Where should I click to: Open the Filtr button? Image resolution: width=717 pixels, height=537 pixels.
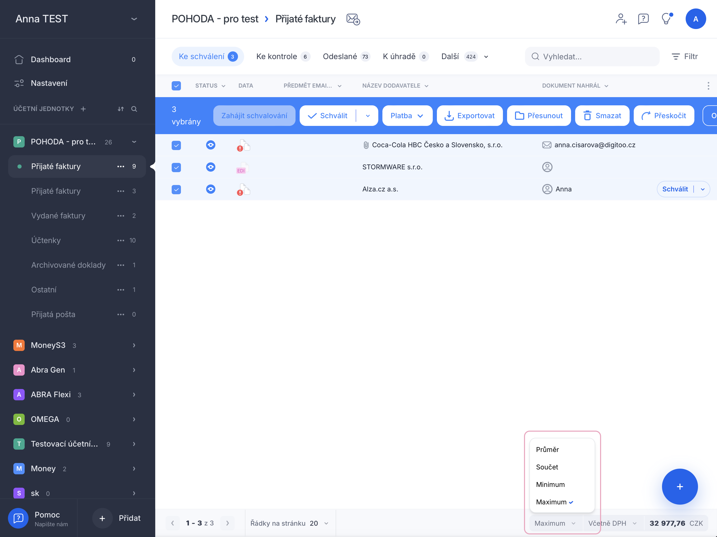tap(685, 57)
